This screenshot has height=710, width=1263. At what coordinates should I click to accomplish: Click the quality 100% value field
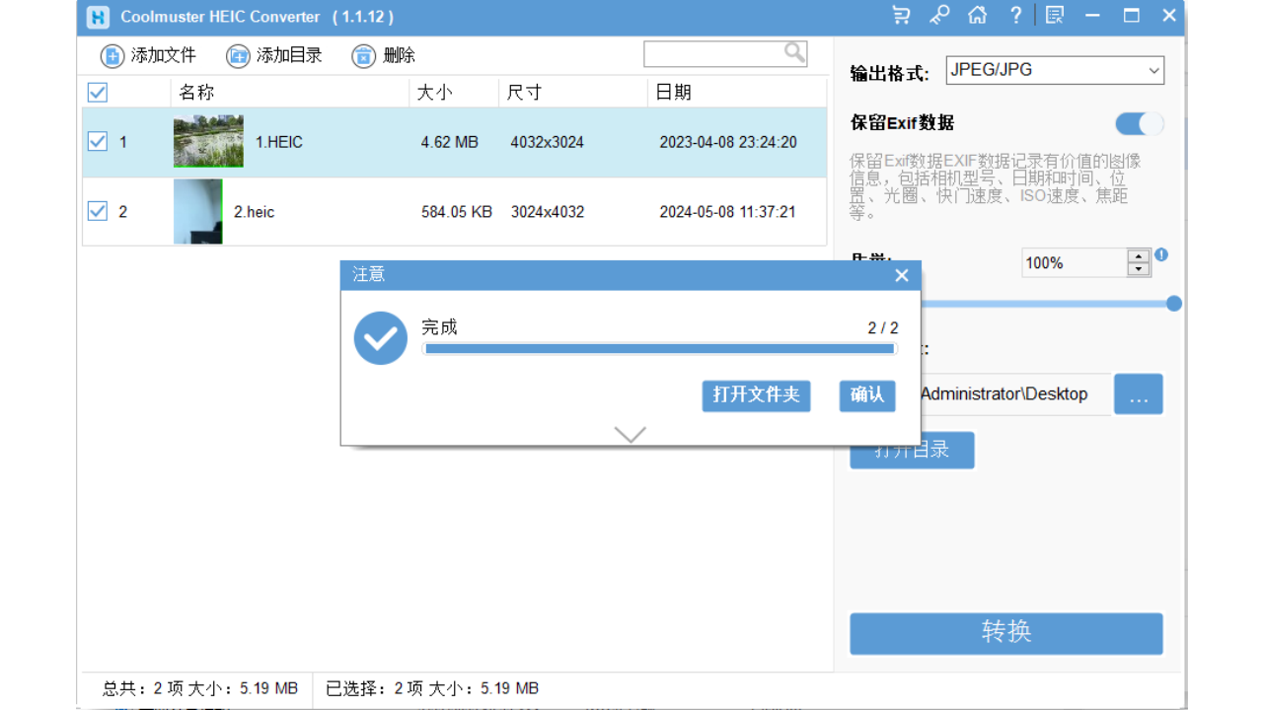pyautogui.click(x=1075, y=263)
